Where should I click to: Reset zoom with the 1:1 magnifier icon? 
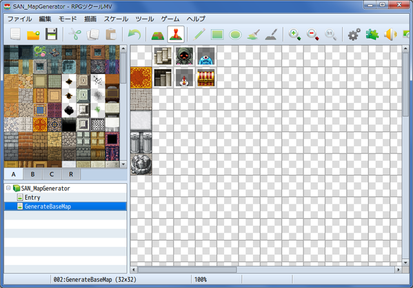(x=331, y=35)
